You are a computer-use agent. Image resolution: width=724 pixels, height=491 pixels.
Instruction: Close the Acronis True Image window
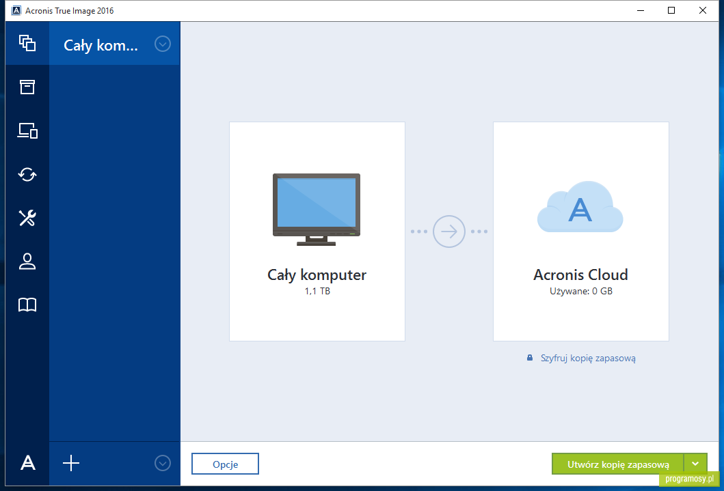tap(702, 10)
